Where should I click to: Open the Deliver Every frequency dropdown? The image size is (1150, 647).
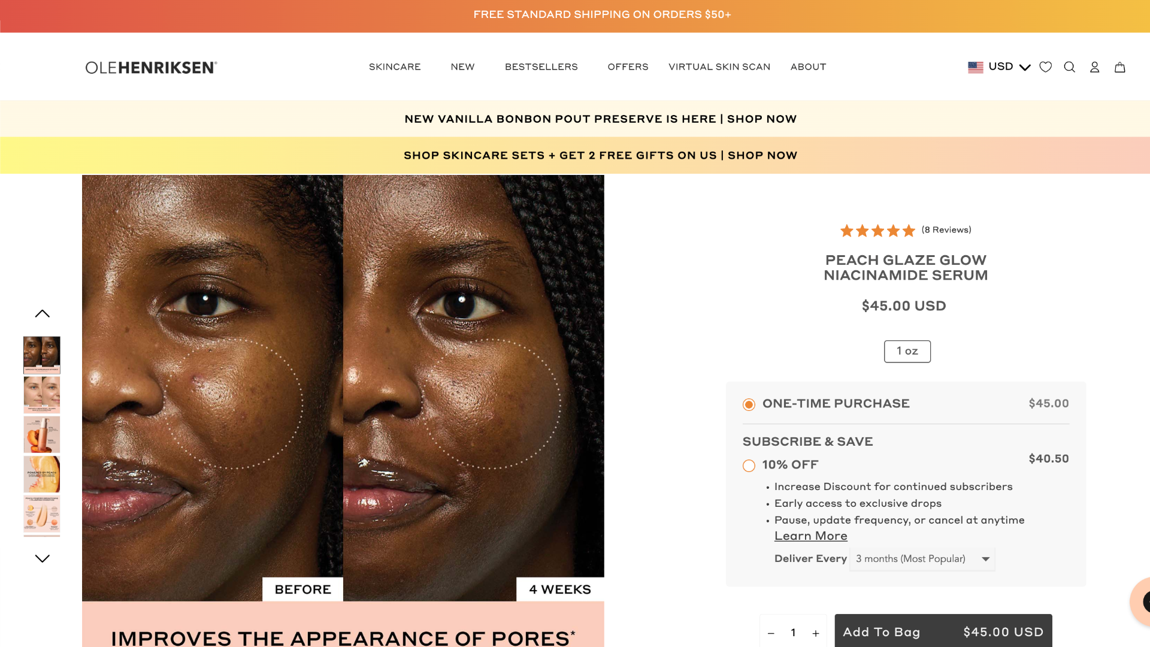coord(922,559)
